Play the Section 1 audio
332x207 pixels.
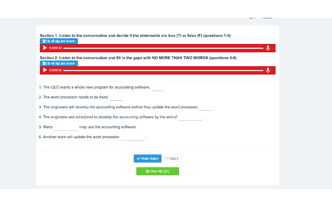point(45,48)
